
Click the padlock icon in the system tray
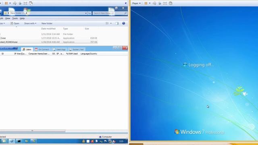[83, 141]
